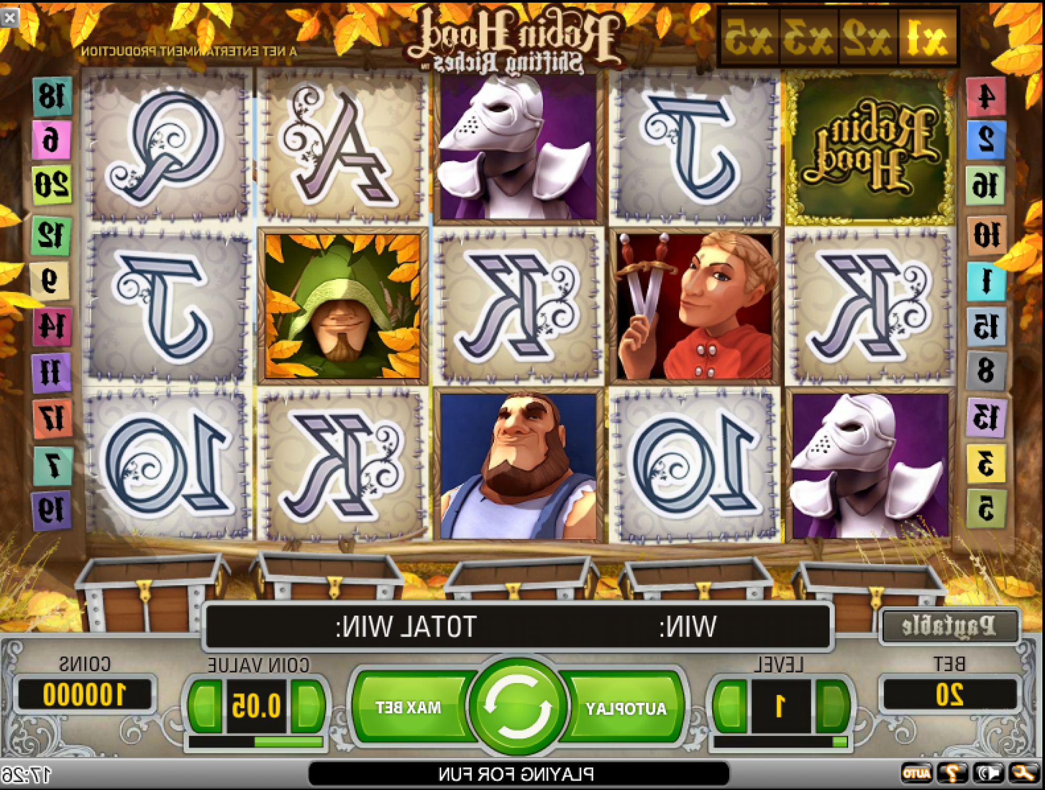1045x790 pixels.
Task: Open the wrench settings icon
Action: [x=1023, y=773]
